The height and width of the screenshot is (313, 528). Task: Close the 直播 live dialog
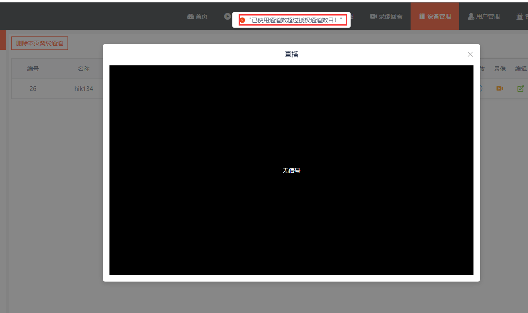[470, 54]
